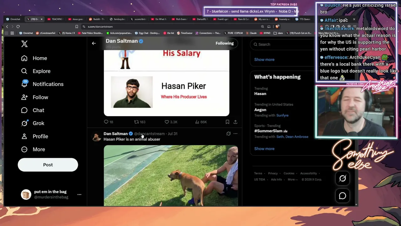View post analytics showing 66K views
This screenshot has width=401, height=226.
[x=201, y=122]
